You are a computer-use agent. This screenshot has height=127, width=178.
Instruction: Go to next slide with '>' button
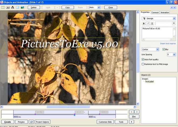137,112
